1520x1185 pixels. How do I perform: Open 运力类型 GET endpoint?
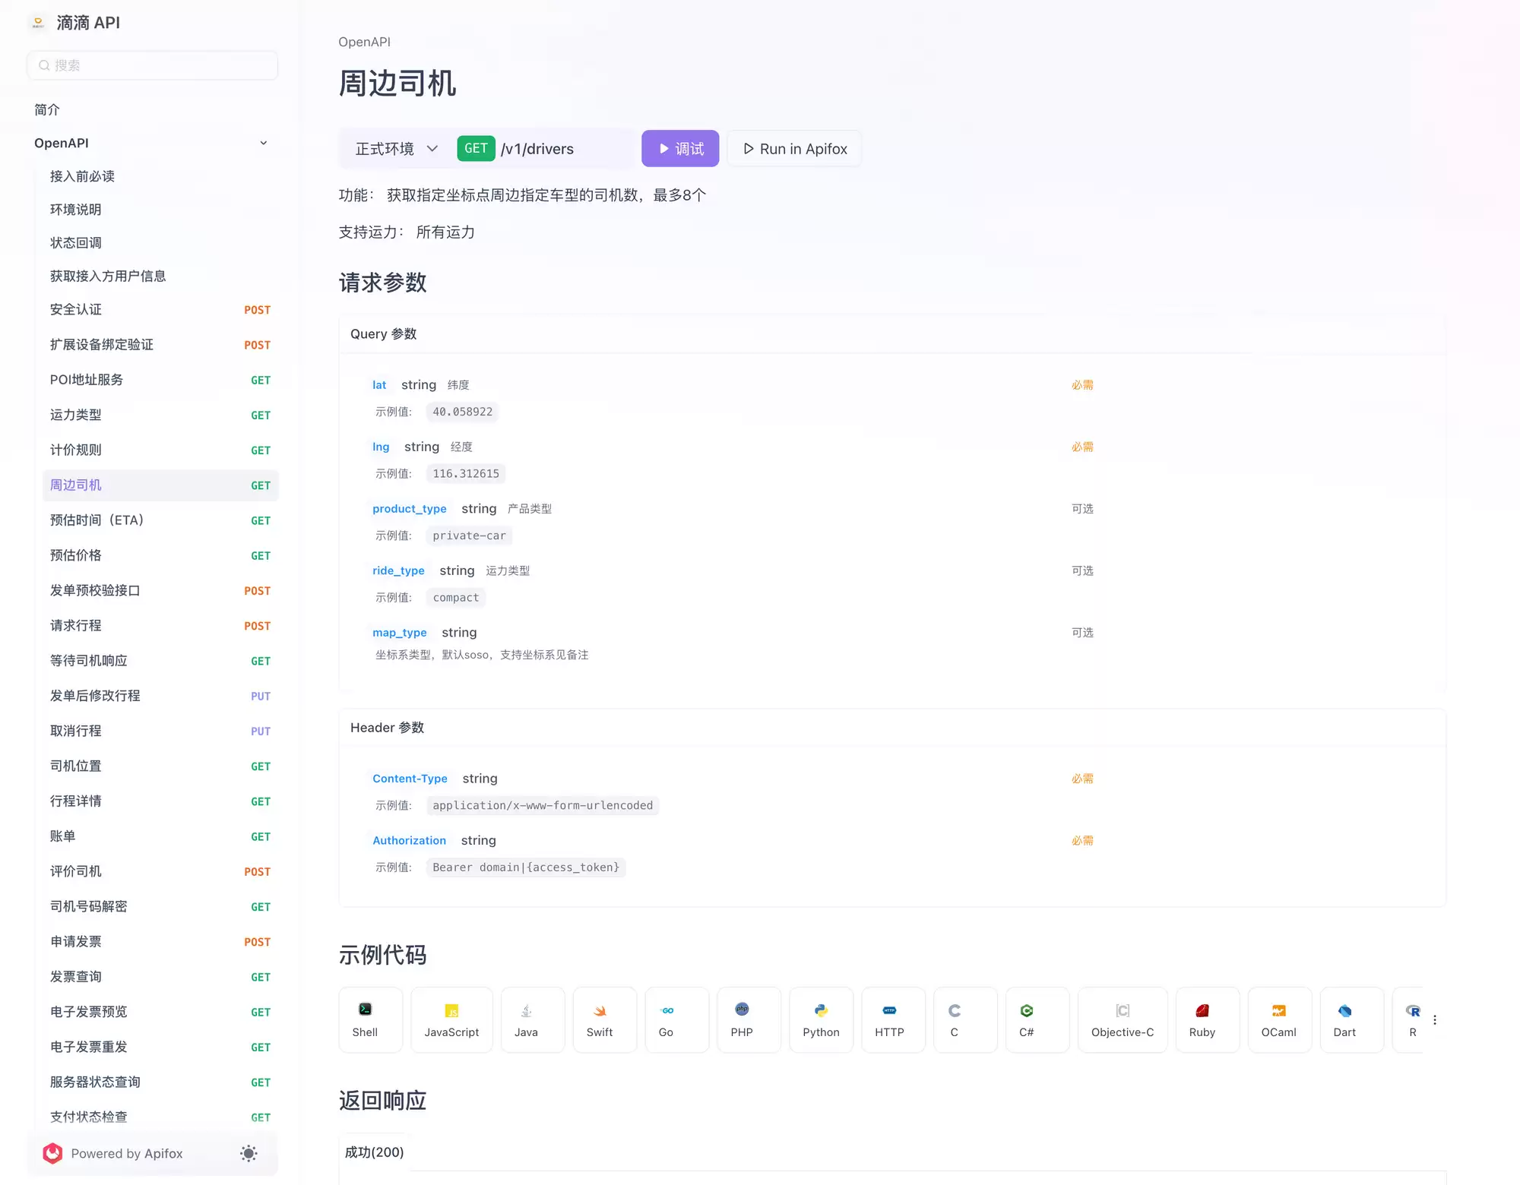tap(160, 415)
